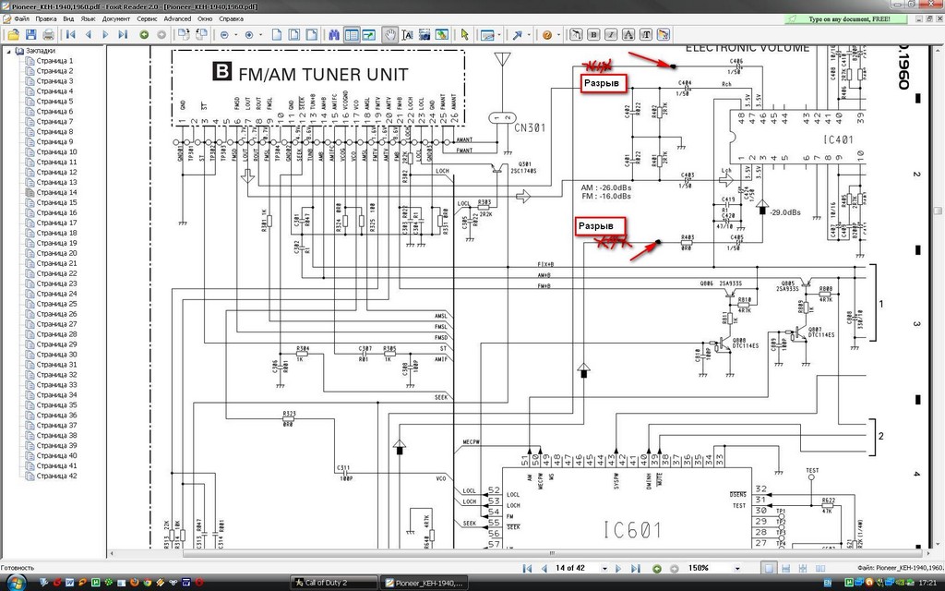Go to first page using top toolbar arrow
This screenshot has width=945, height=591.
tap(71, 35)
